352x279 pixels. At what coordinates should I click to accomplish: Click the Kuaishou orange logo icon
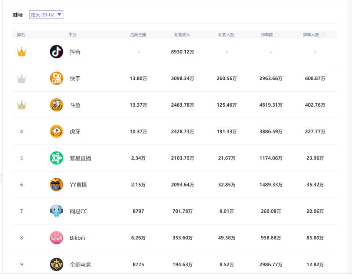tap(56, 78)
